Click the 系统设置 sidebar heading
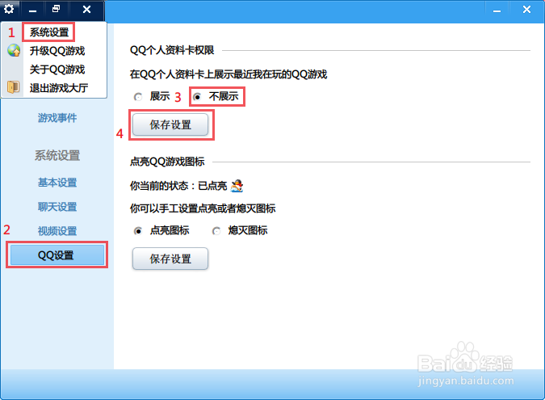Image resolution: width=545 pixels, height=400 pixels. pyautogui.click(x=57, y=155)
